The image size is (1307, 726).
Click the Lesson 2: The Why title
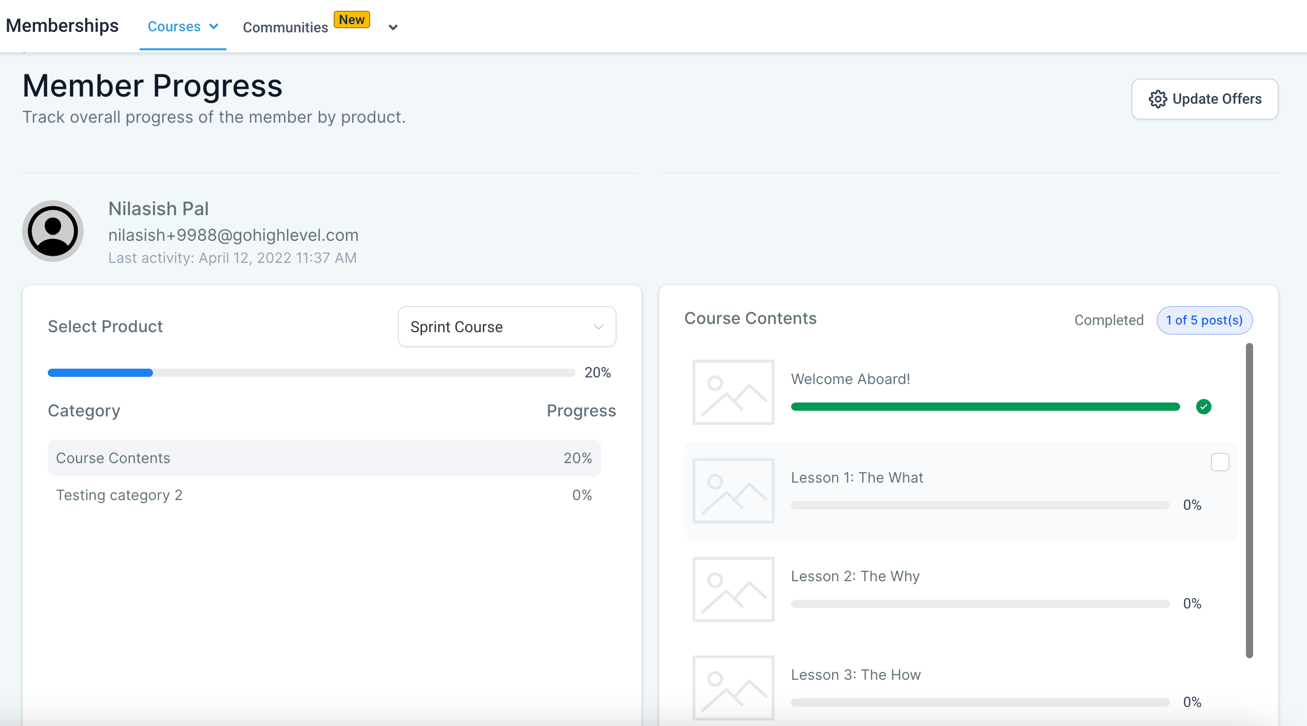coord(855,576)
